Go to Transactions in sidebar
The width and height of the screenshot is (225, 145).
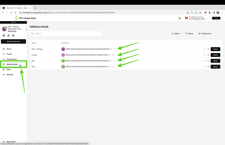click(12, 59)
